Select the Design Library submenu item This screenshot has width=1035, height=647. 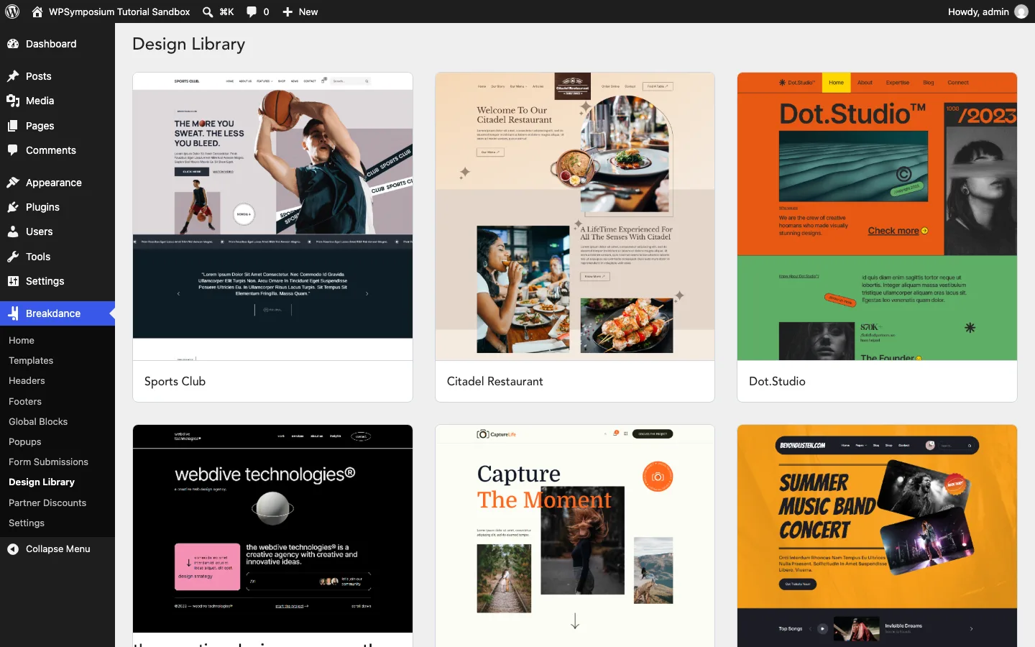(x=42, y=482)
